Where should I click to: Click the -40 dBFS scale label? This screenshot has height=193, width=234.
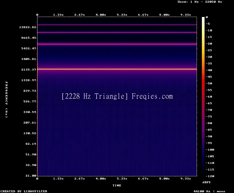209,70
